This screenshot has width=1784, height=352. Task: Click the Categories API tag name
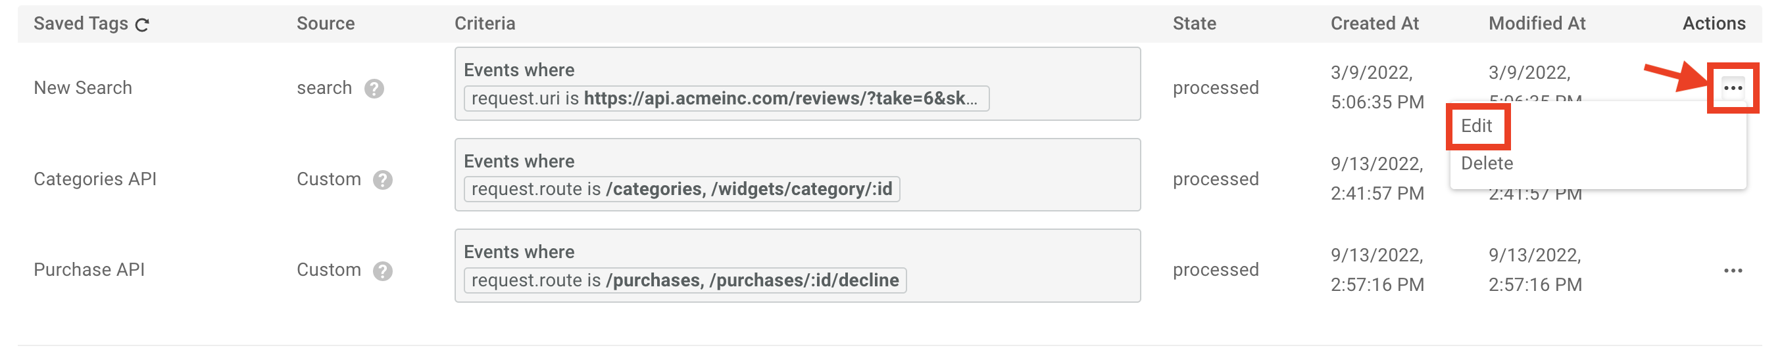(x=95, y=179)
